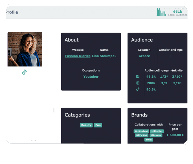Click the Instagram icon in the Audience table
193x164 pixels.
click(x=138, y=83)
